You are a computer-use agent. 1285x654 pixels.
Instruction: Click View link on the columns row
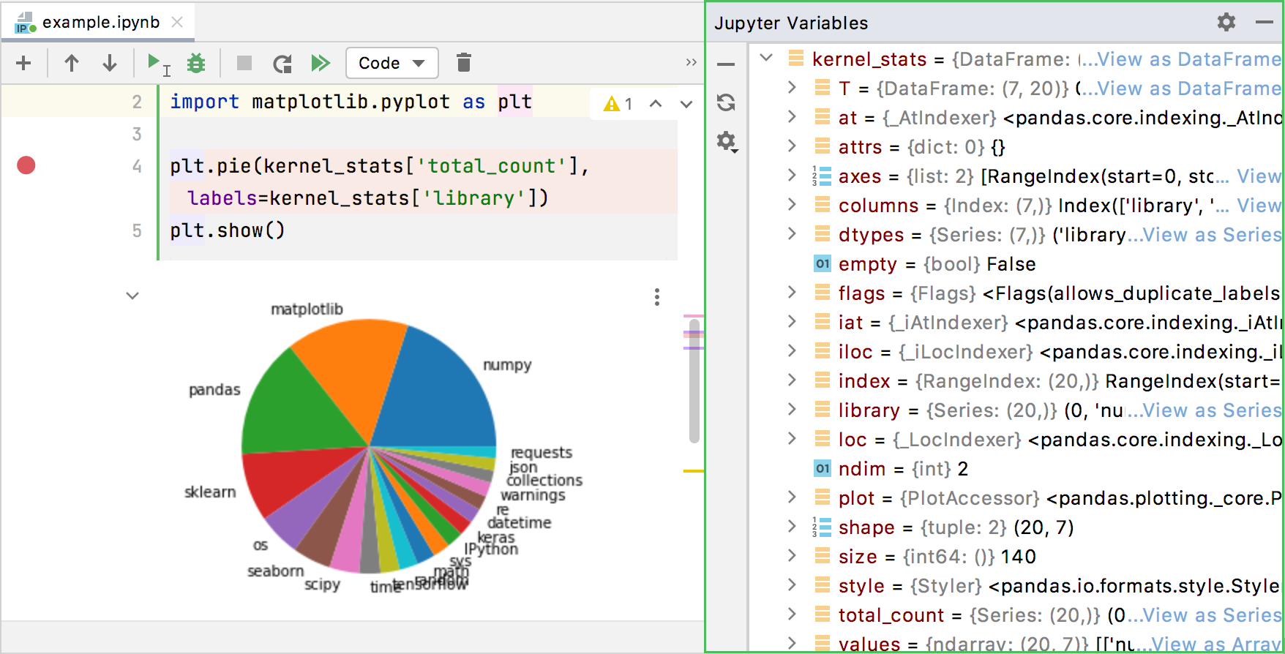point(1259,206)
